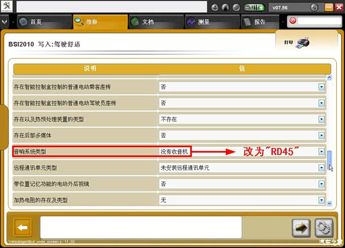The height and width of the screenshot is (248, 345).
Task: Click the battery level indicator icon
Action: pos(254,7)
